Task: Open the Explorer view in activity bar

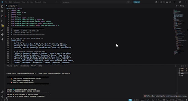Action: pyautogui.click(x=2, y=6)
